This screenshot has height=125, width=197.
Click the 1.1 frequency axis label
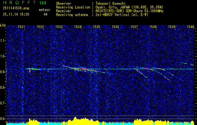click(3, 41)
